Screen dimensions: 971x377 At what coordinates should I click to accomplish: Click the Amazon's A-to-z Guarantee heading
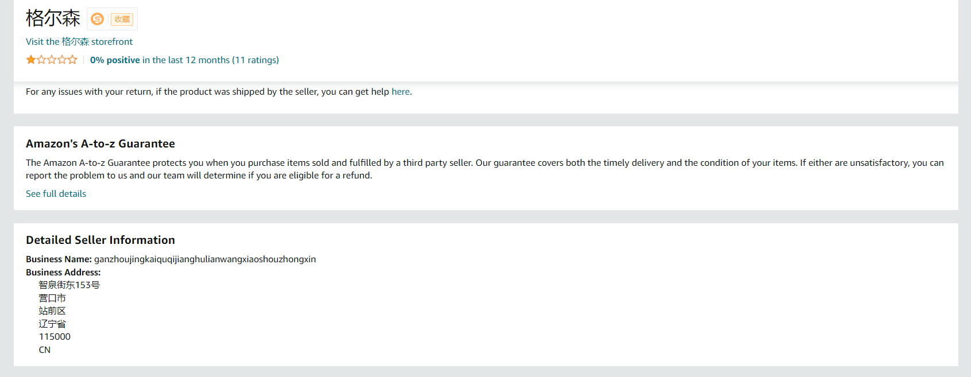tap(100, 144)
